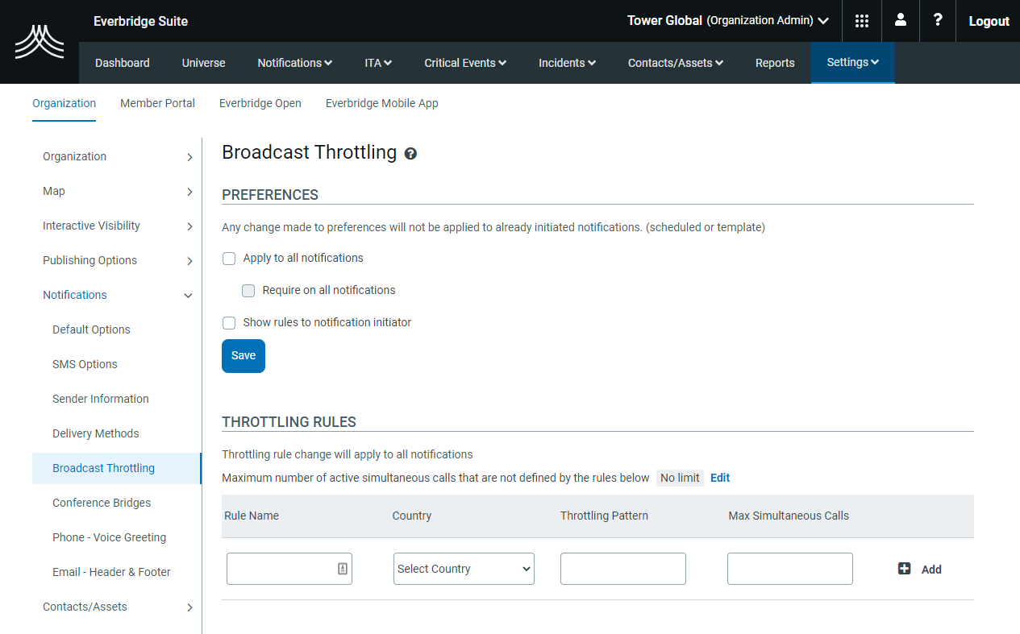The image size is (1020, 634).
Task: Click the Everbridge logo
Action: [39, 41]
